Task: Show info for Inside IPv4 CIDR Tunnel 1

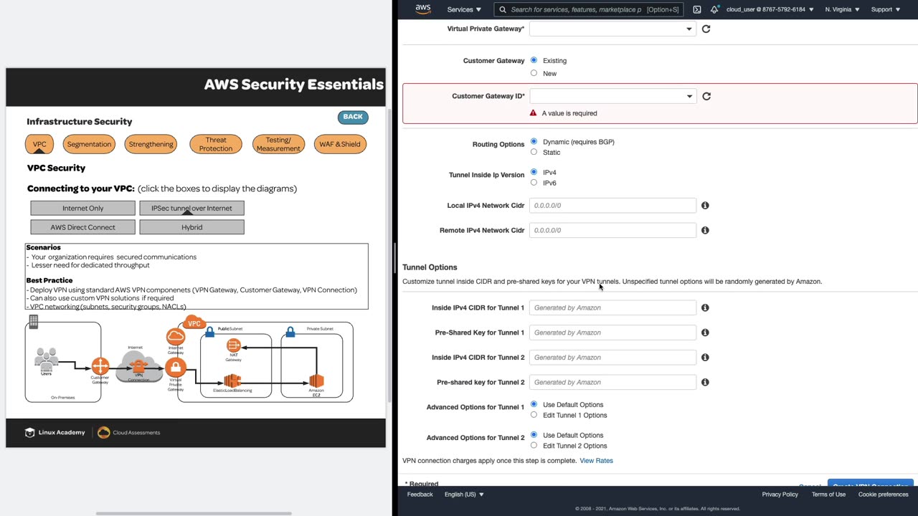Action: [705, 307]
